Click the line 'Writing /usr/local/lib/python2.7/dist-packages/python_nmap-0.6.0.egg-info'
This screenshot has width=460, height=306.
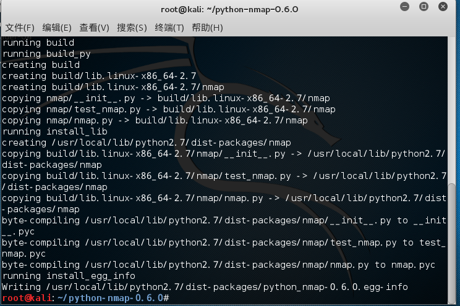(x=205, y=287)
